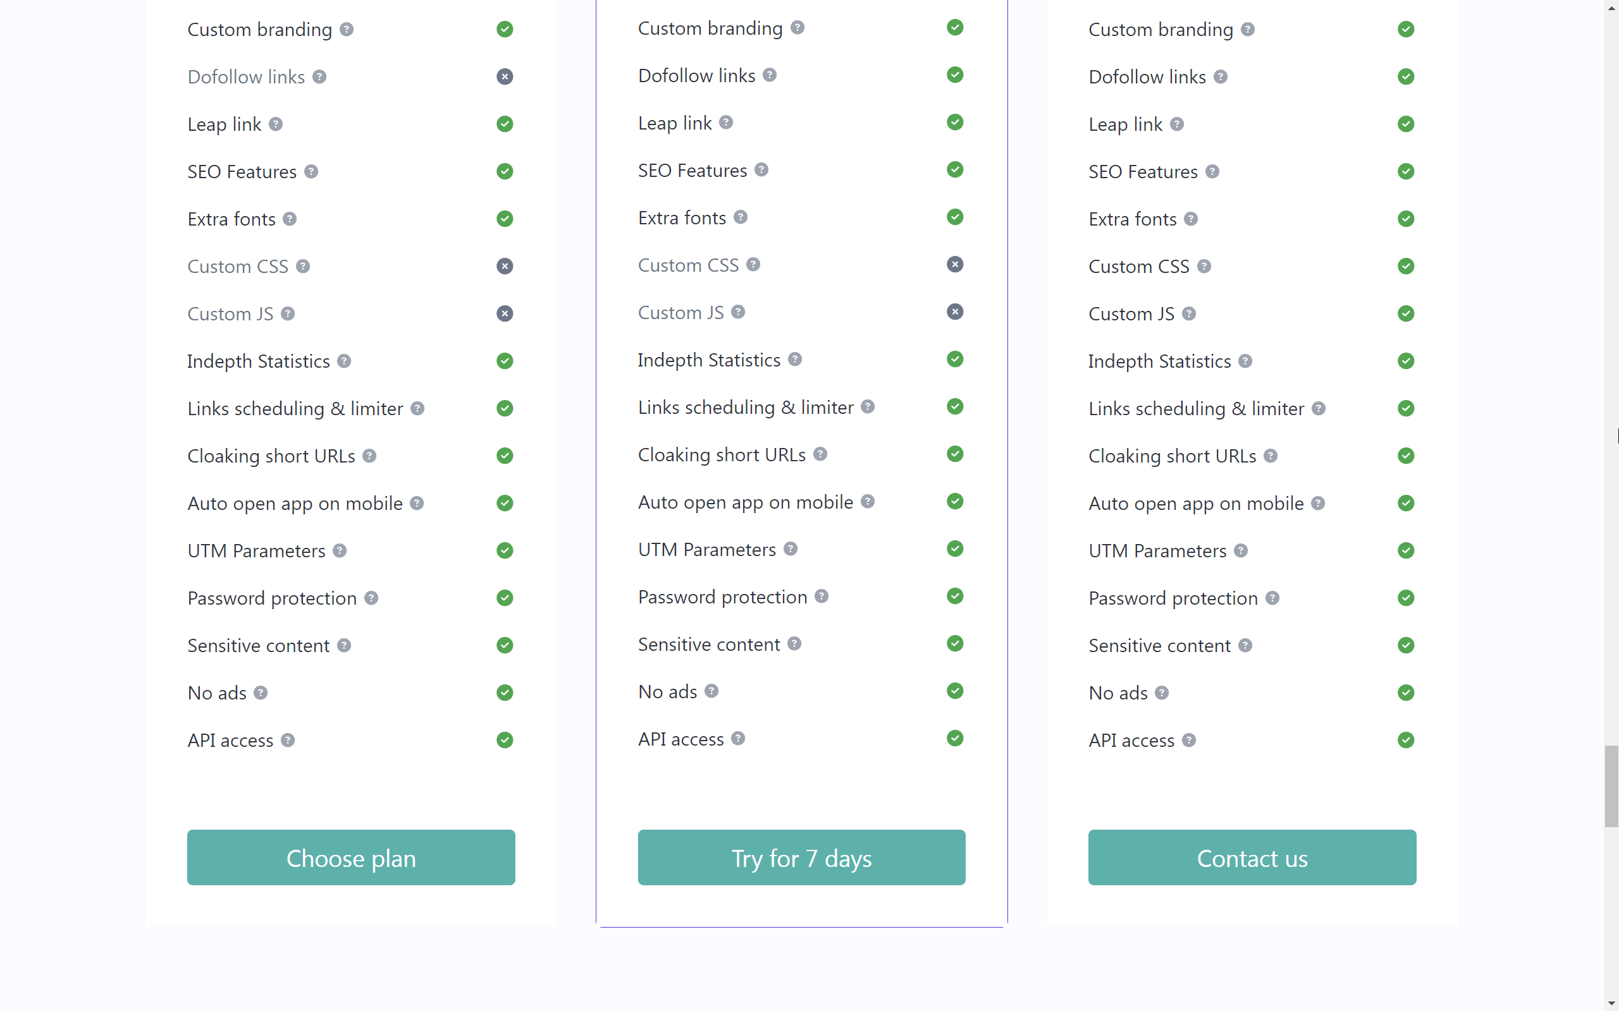Click the Contact us button
Image resolution: width=1619 pixels, height=1011 pixels.
click(x=1252, y=857)
